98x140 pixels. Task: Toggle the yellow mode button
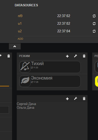[x=96, y=81]
